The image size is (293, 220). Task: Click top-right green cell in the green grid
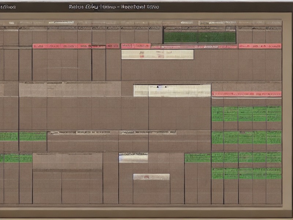(274, 114)
